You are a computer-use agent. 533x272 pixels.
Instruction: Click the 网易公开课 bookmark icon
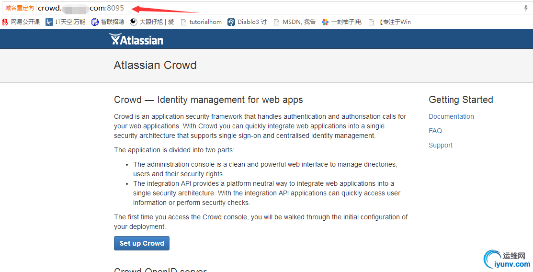point(5,22)
